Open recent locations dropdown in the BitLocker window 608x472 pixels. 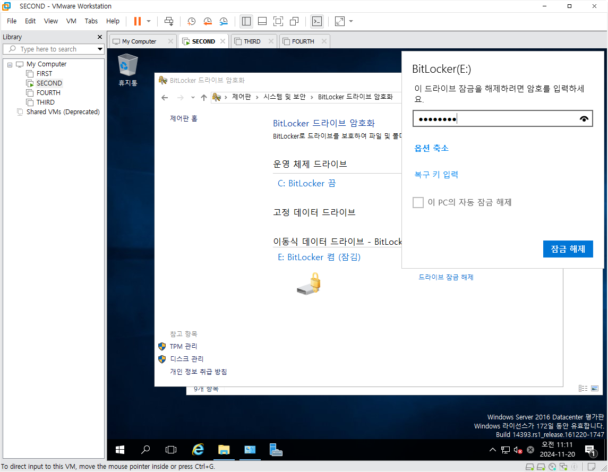click(x=193, y=97)
